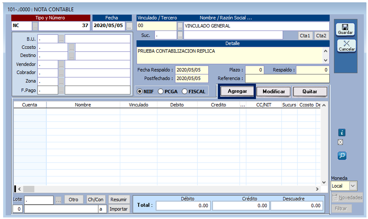Click the Novedades icon button

pos(347,197)
